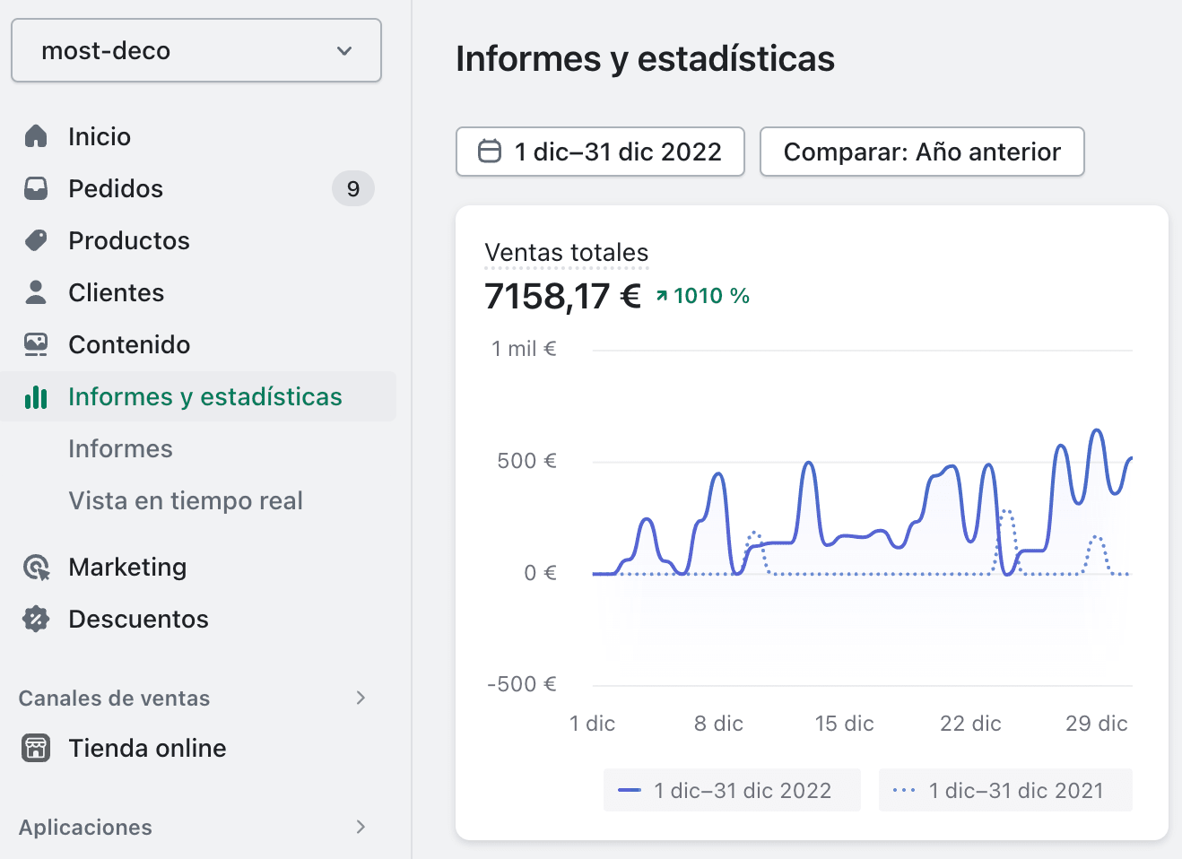Click the Tienda online storefront icon

pos(36,748)
